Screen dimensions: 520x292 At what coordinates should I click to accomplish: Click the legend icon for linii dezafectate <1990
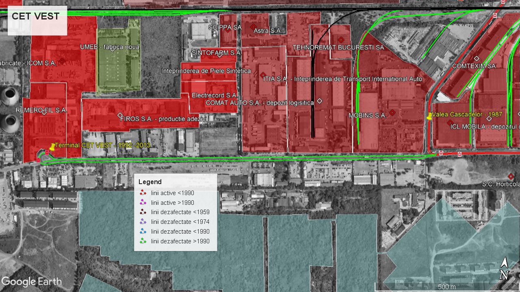[x=143, y=232]
